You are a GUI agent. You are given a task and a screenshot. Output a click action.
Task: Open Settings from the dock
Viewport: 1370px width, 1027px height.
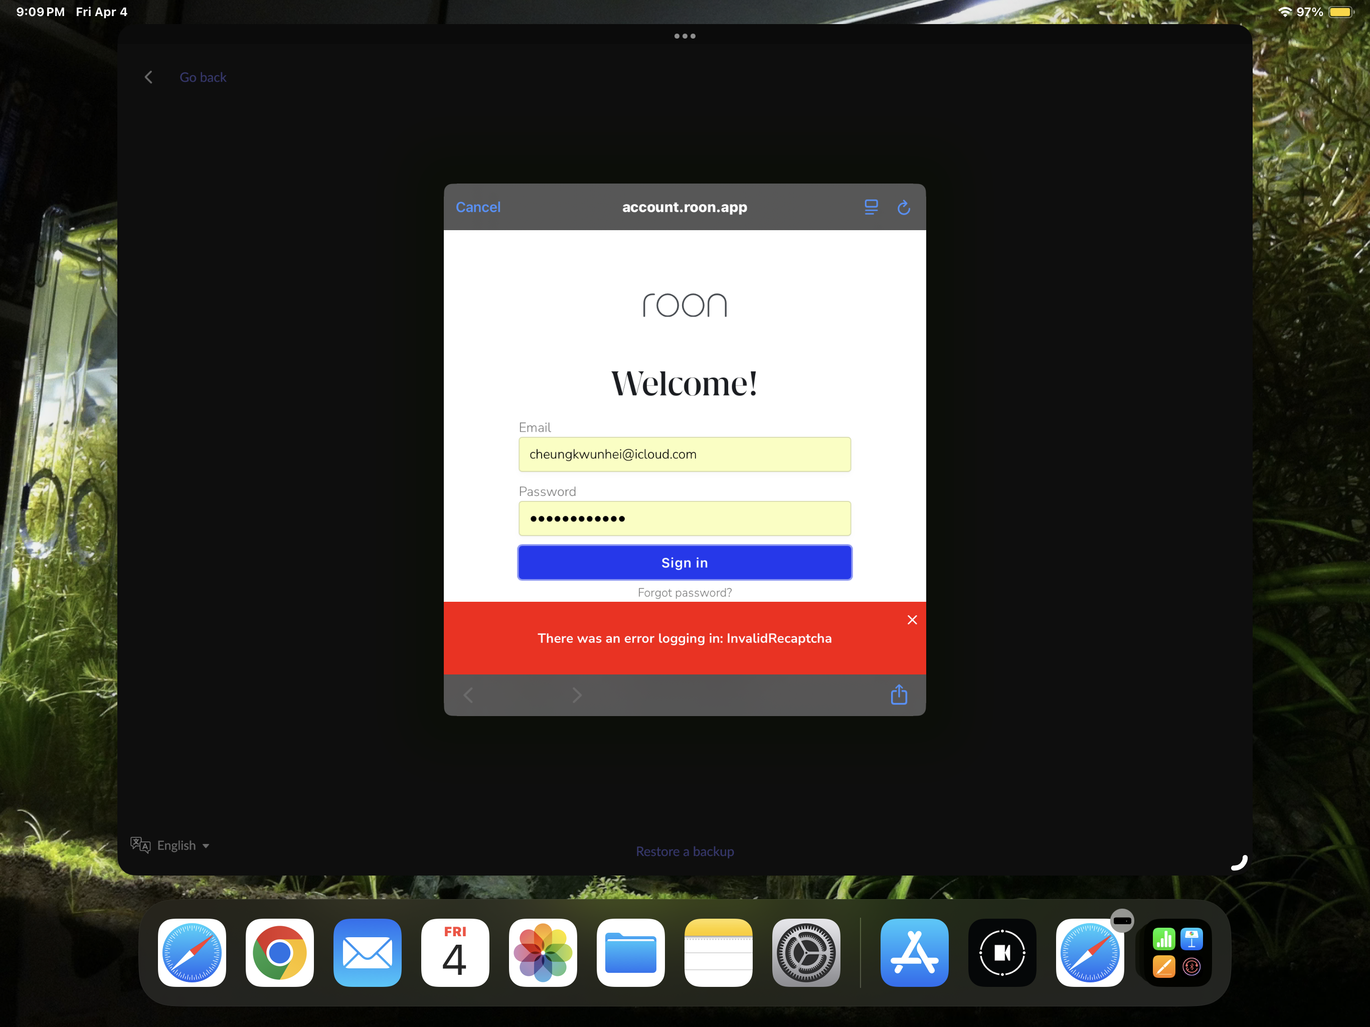806,953
